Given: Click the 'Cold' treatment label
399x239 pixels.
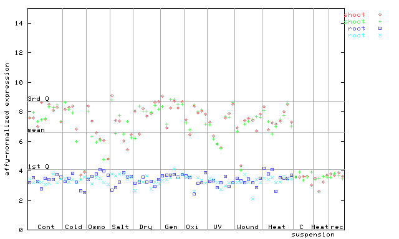Looking at the screenshot, I should point(74,227).
